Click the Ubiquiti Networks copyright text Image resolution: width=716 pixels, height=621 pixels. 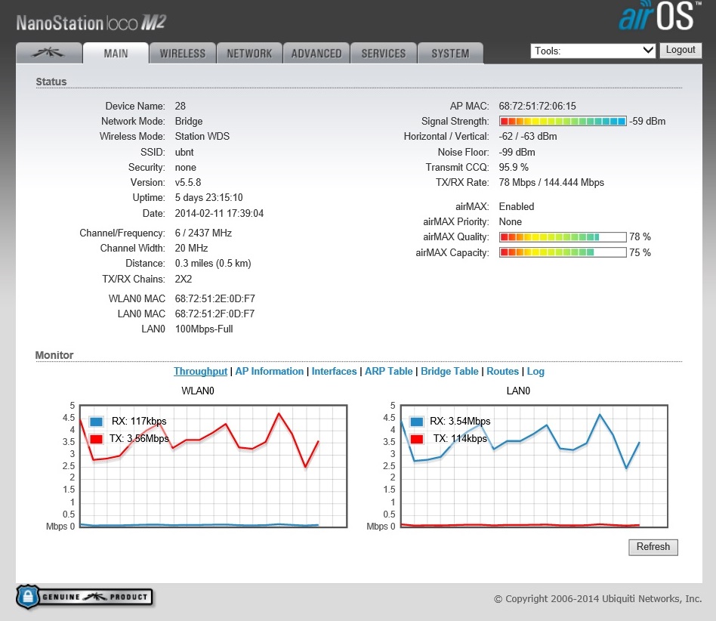pos(598,598)
